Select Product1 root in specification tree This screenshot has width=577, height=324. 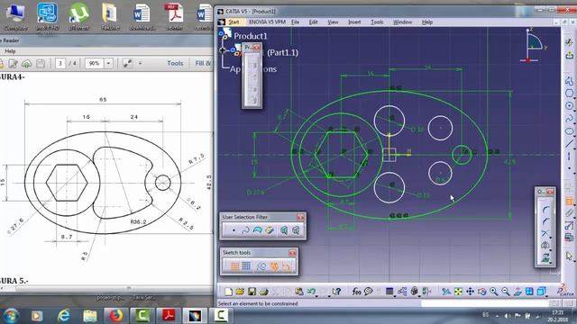pos(251,36)
